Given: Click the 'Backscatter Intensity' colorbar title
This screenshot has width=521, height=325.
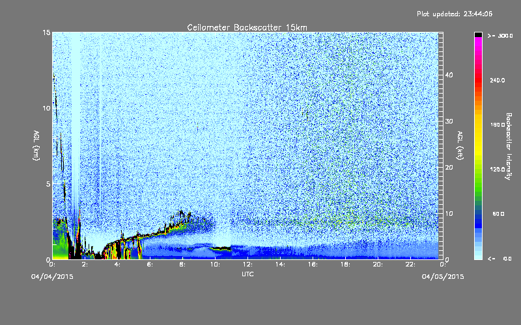Looking at the screenshot, I should click(509, 146).
